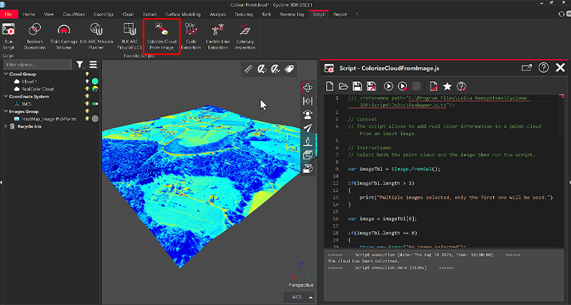This screenshot has height=305, width=571.
Task: Open BLK ARC Mission Planner script
Action: point(96,36)
